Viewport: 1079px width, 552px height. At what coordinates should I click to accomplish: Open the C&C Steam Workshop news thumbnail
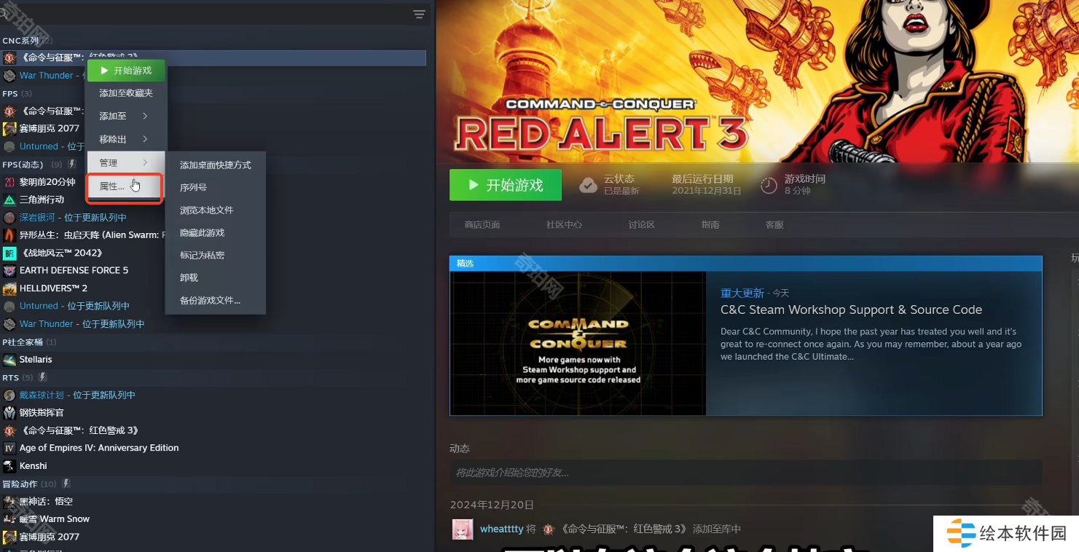click(578, 344)
